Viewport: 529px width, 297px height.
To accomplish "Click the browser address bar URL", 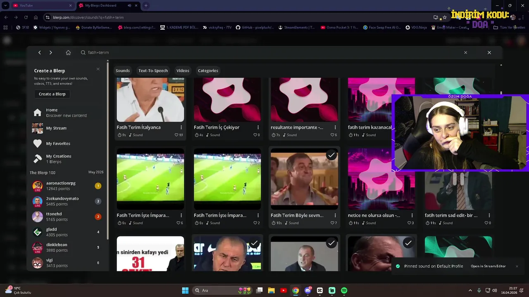I will point(88,17).
